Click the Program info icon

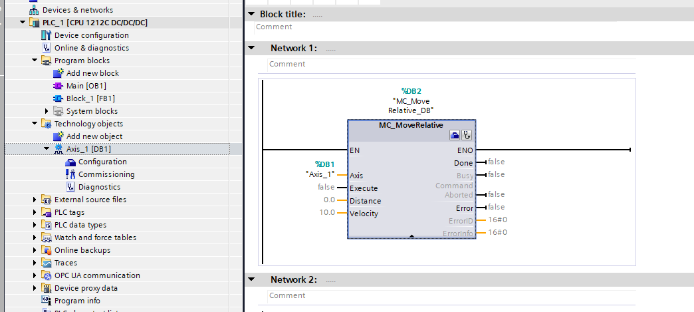(46, 301)
